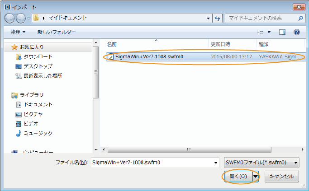Screen dimensions: 309x191
Task: Click the favorites star icon
Action: (14, 47)
